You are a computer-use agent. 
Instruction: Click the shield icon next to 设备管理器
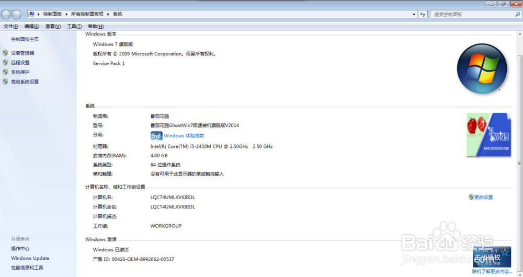(5, 53)
